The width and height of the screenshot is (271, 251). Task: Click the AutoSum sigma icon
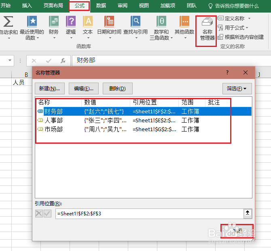point(8,21)
